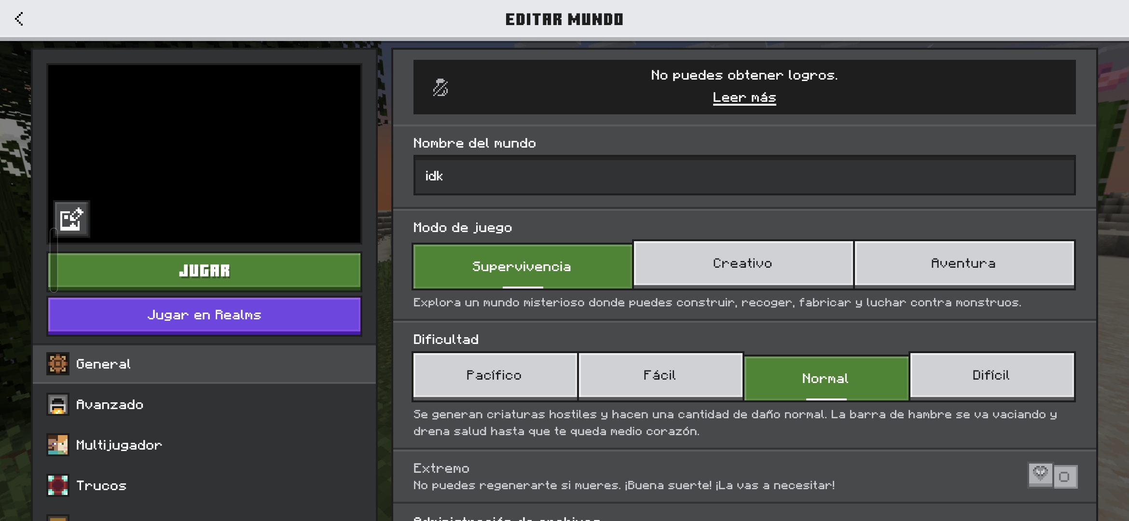Click the achievements disabled icon
1129x521 pixels.
(440, 87)
